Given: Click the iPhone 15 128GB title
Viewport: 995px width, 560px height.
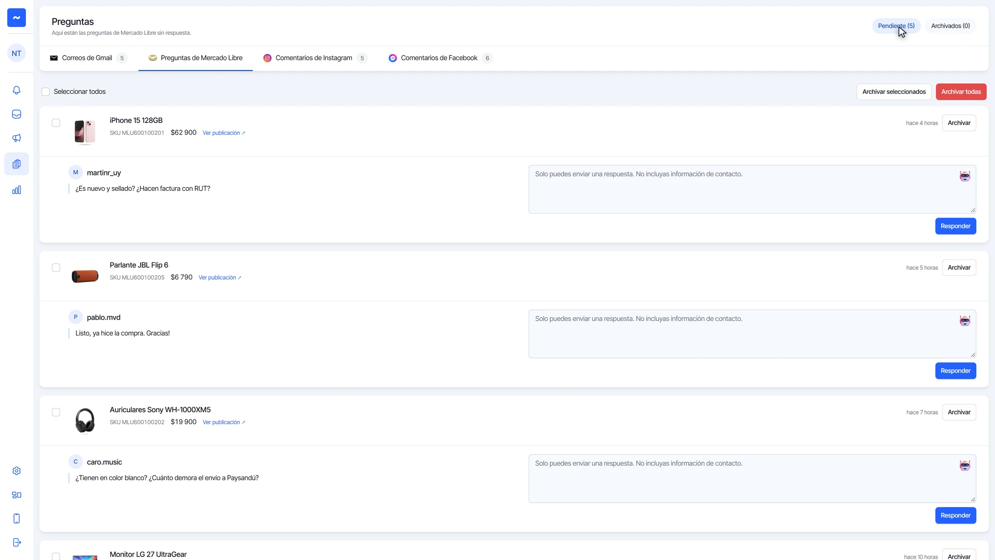Looking at the screenshot, I should (136, 120).
